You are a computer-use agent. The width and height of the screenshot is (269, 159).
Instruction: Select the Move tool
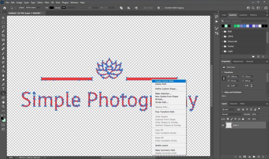click(3, 18)
